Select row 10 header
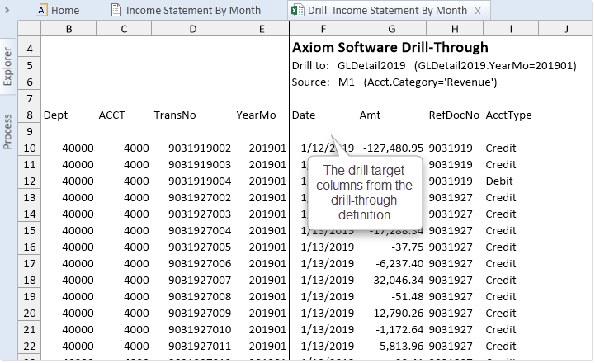The image size is (595, 363). coord(30,148)
